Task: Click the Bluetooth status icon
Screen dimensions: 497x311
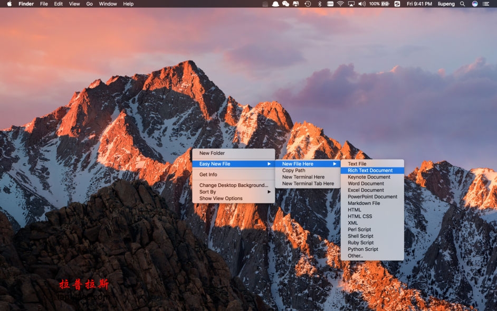Action: point(320,4)
